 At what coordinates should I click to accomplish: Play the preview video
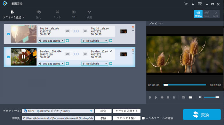click(x=156, y=97)
